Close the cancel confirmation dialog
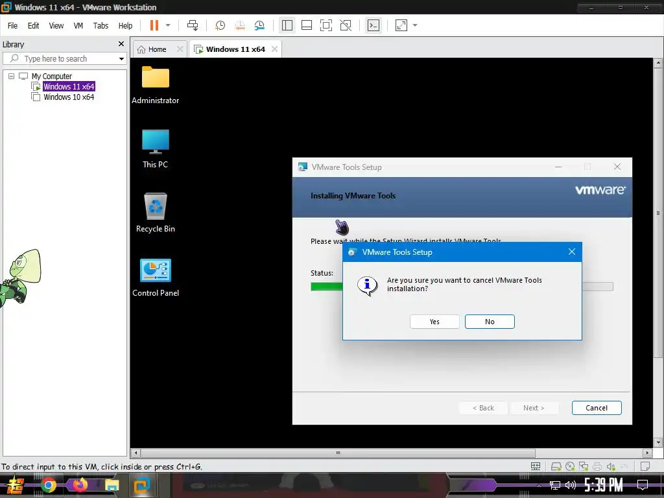 point(572,252)
